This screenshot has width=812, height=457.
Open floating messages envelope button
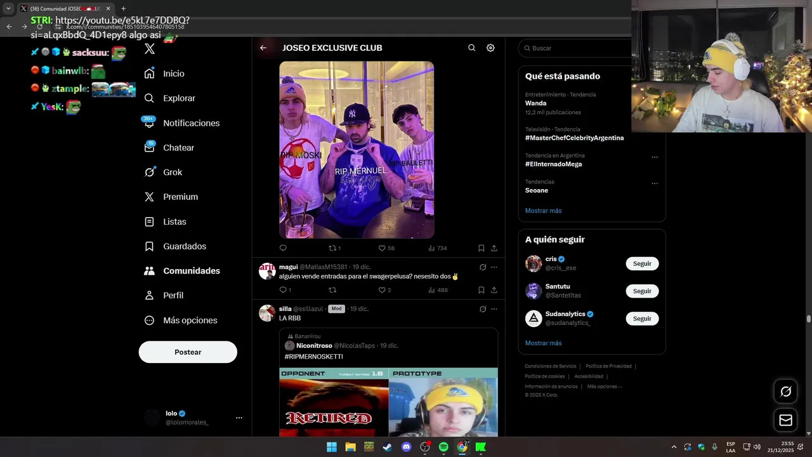tap(785, 420)
